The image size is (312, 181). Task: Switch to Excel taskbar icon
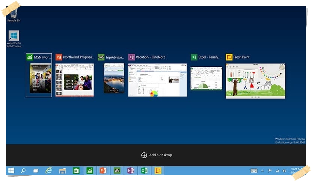pyautogui.click(x=145, y=170)
